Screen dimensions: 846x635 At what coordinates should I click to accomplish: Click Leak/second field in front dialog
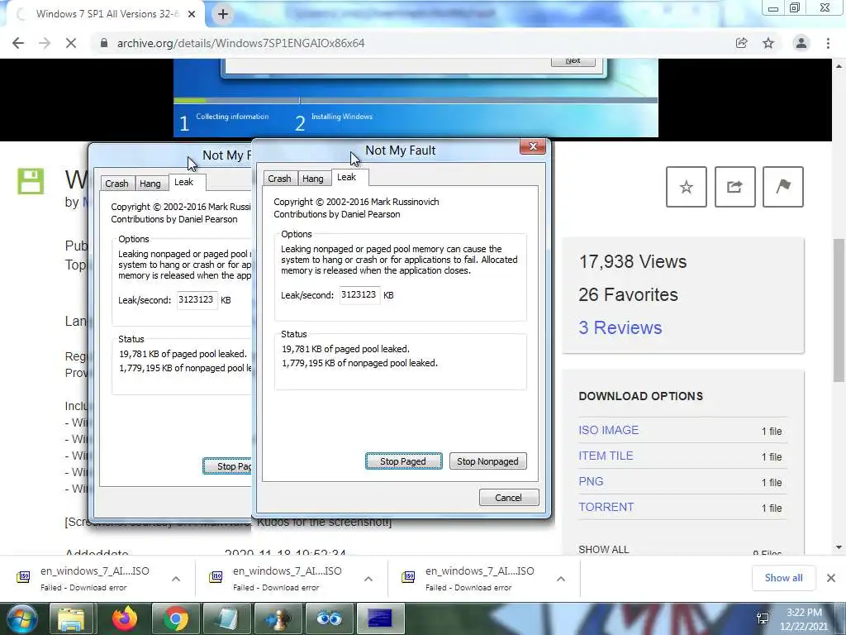tap(359, 295)
